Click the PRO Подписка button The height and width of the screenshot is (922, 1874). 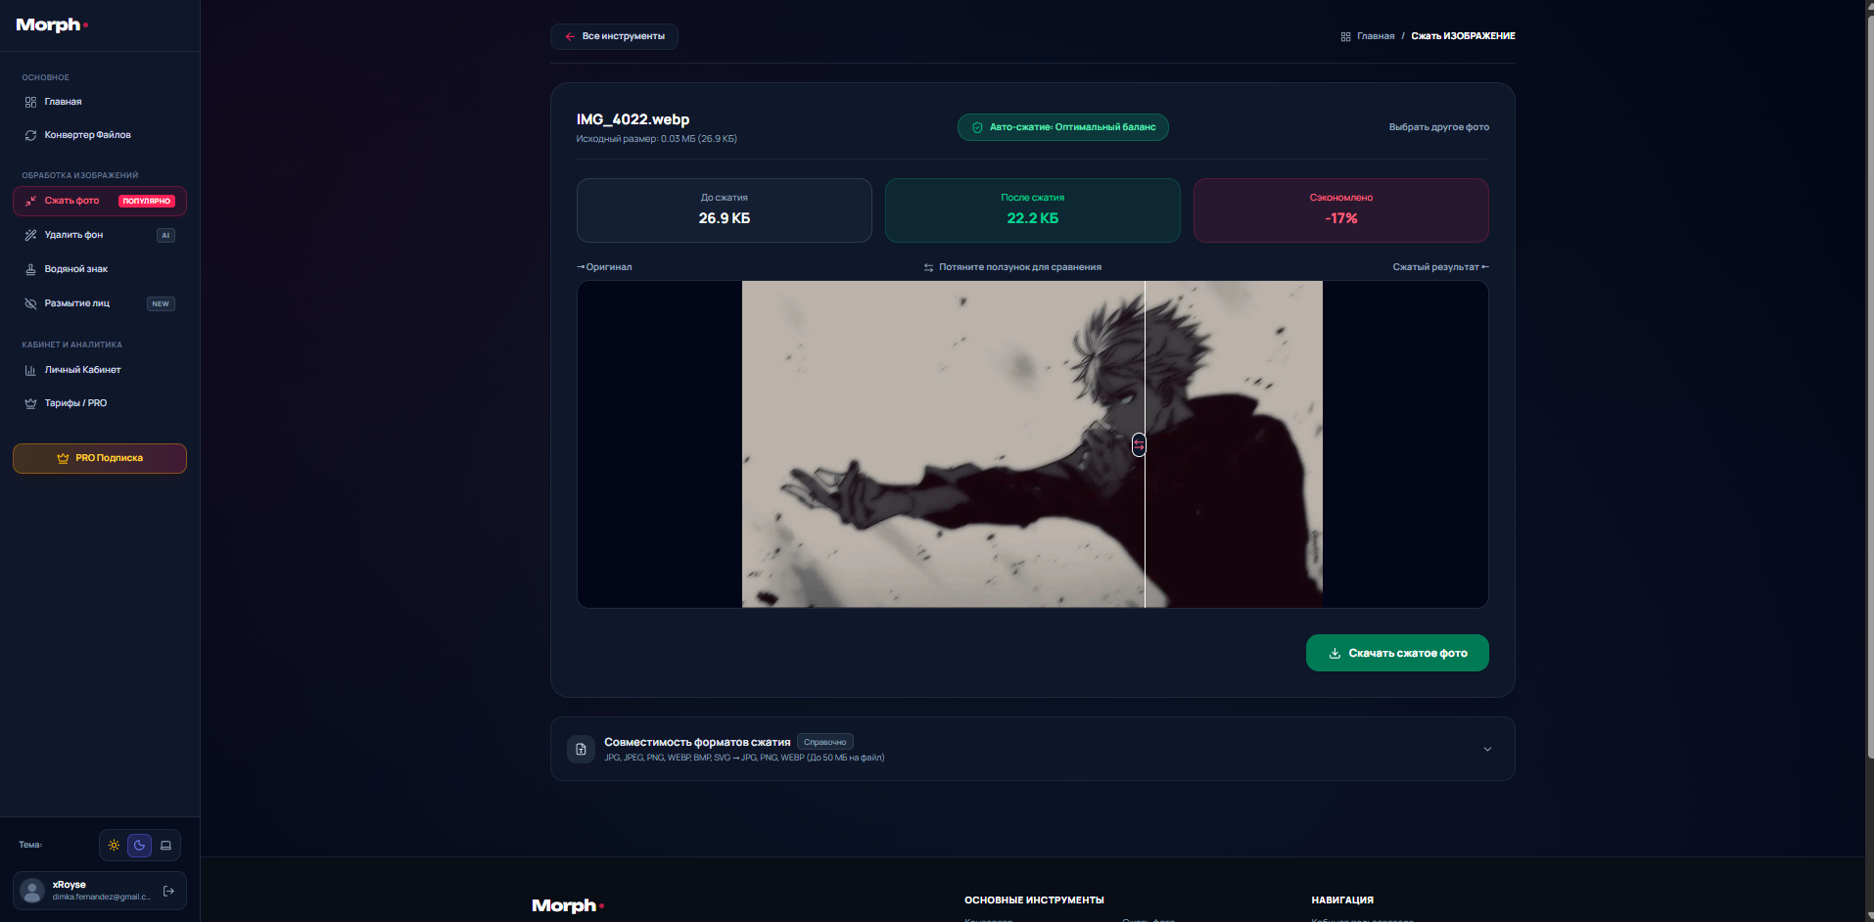pyautogui.click(x=100, y=458)
